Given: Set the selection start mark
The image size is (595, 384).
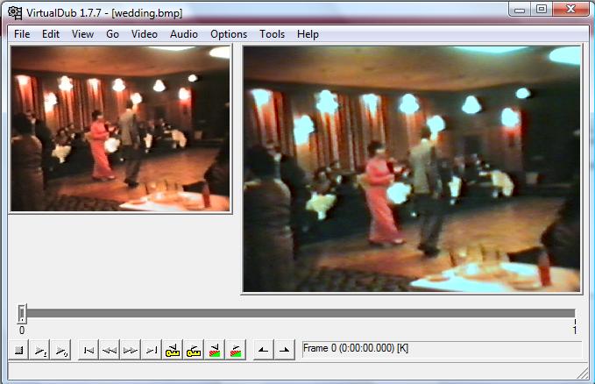Looking at the screenshot, I should (263, 350).
